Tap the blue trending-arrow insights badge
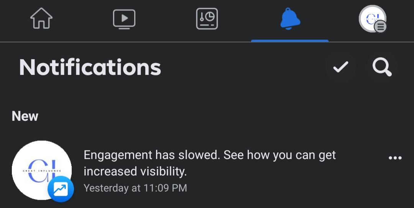 (61, 189)
